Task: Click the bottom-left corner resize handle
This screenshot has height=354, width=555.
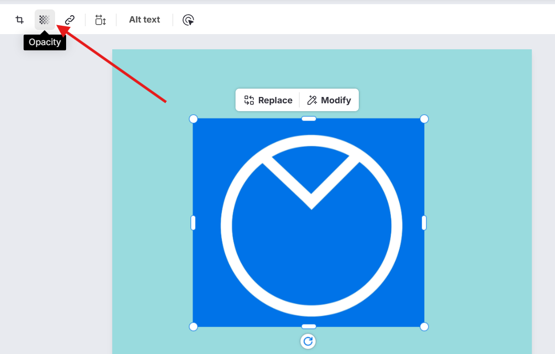Action: click(193, 327)
